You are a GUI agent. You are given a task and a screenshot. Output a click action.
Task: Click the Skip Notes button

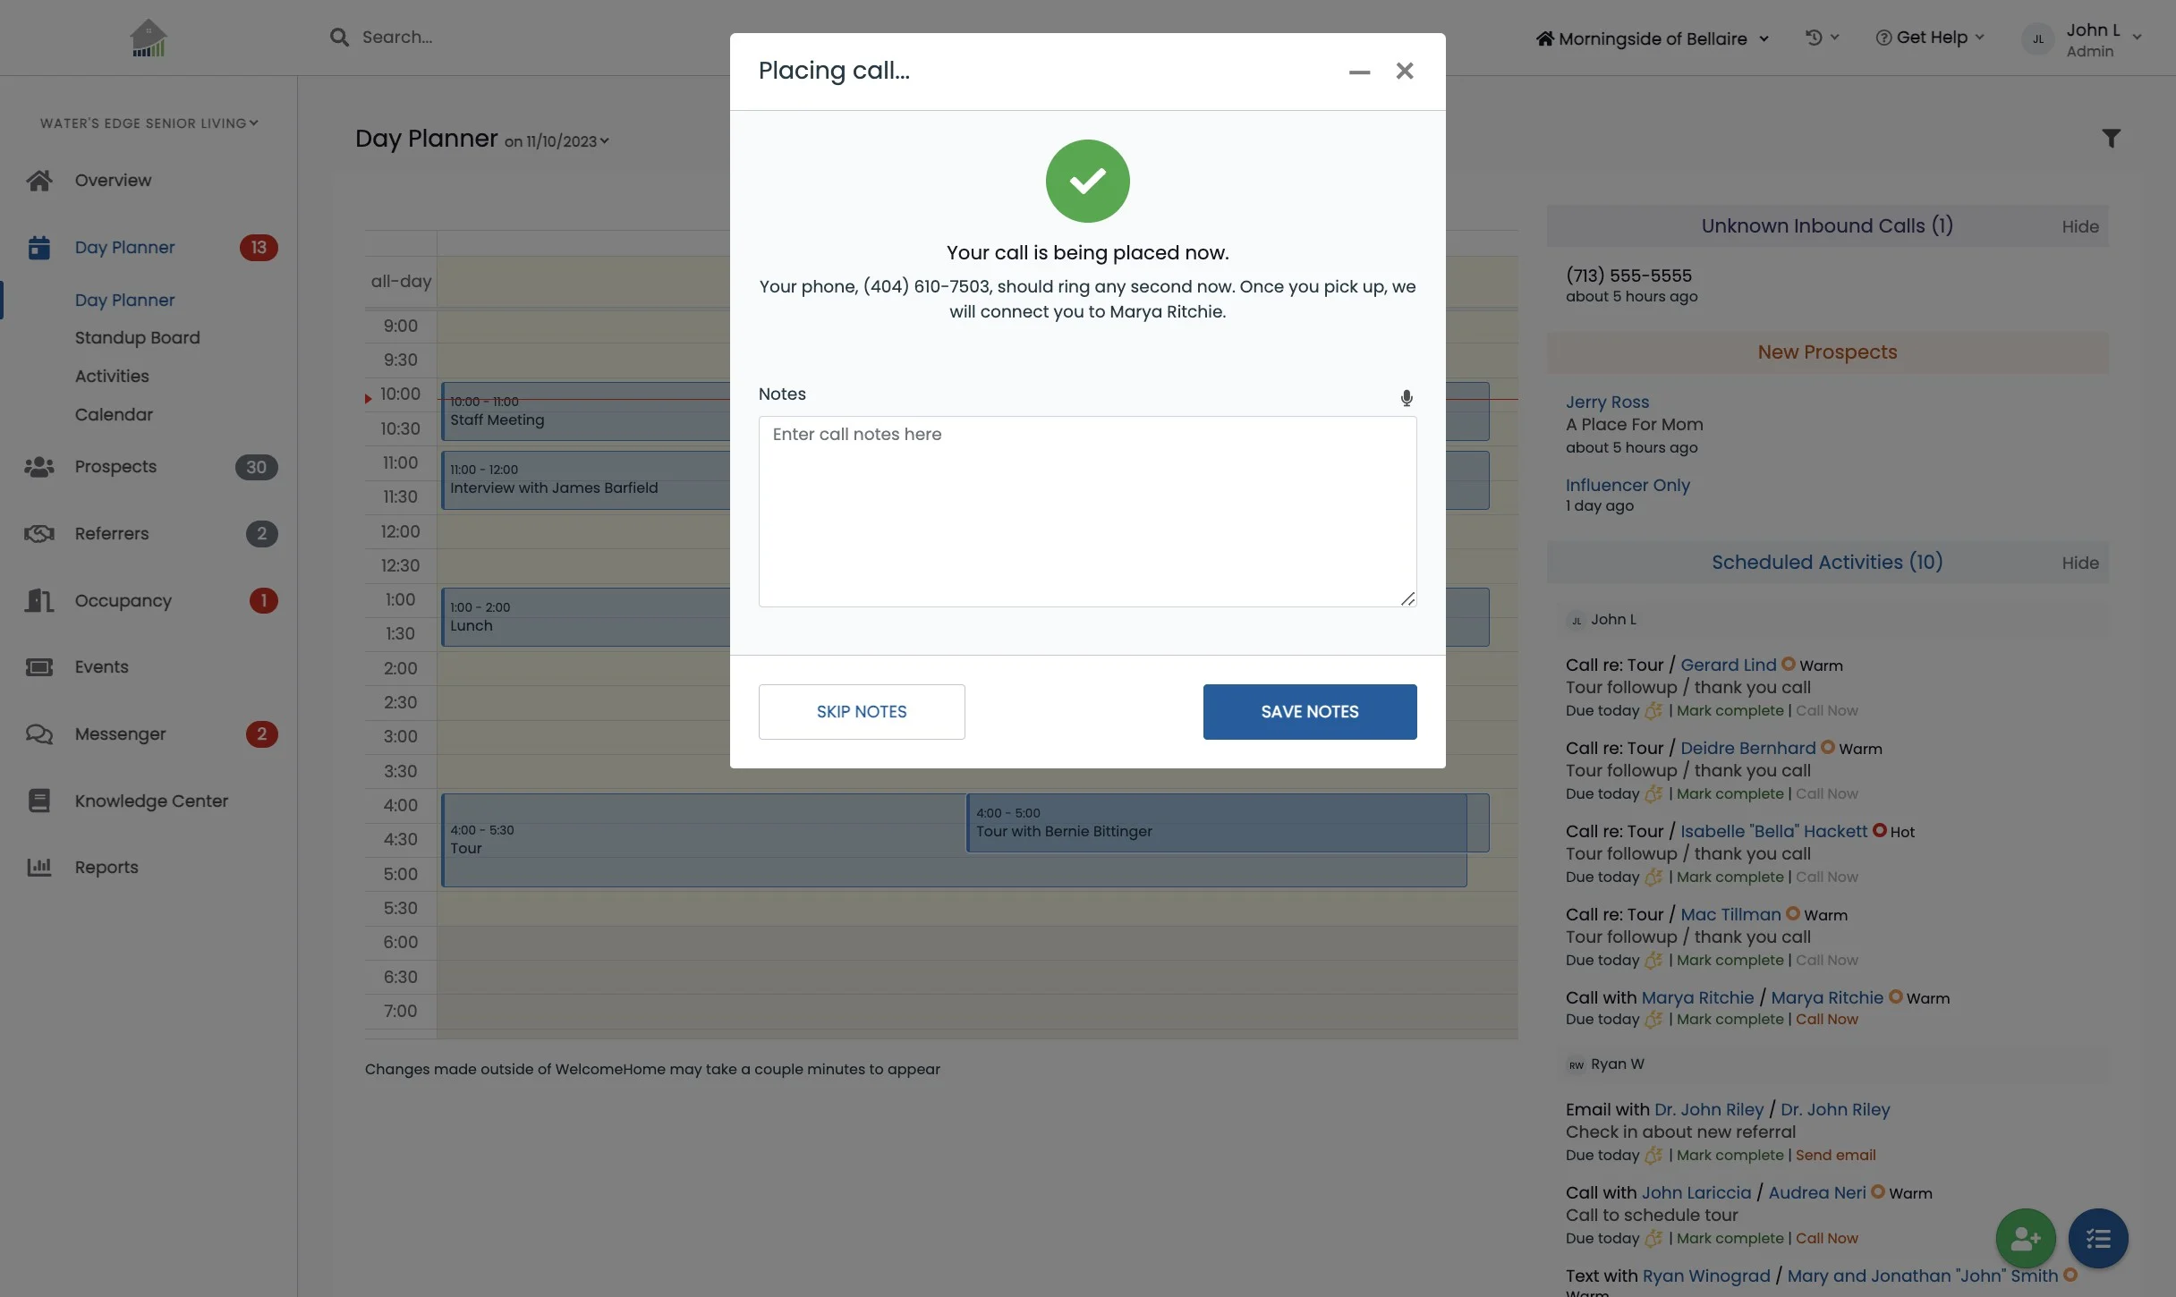click(861, 712)
